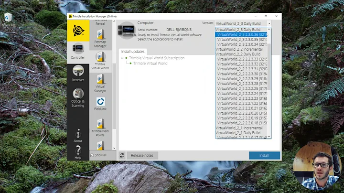The image size is (344, 193).
Task: Toggle the Show all checkbox
Action: [92, 155]
